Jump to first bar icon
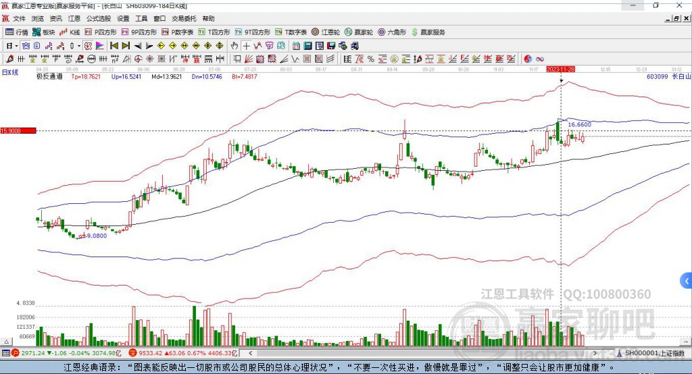Screen dimensions: 692x374 coord(114,46)
